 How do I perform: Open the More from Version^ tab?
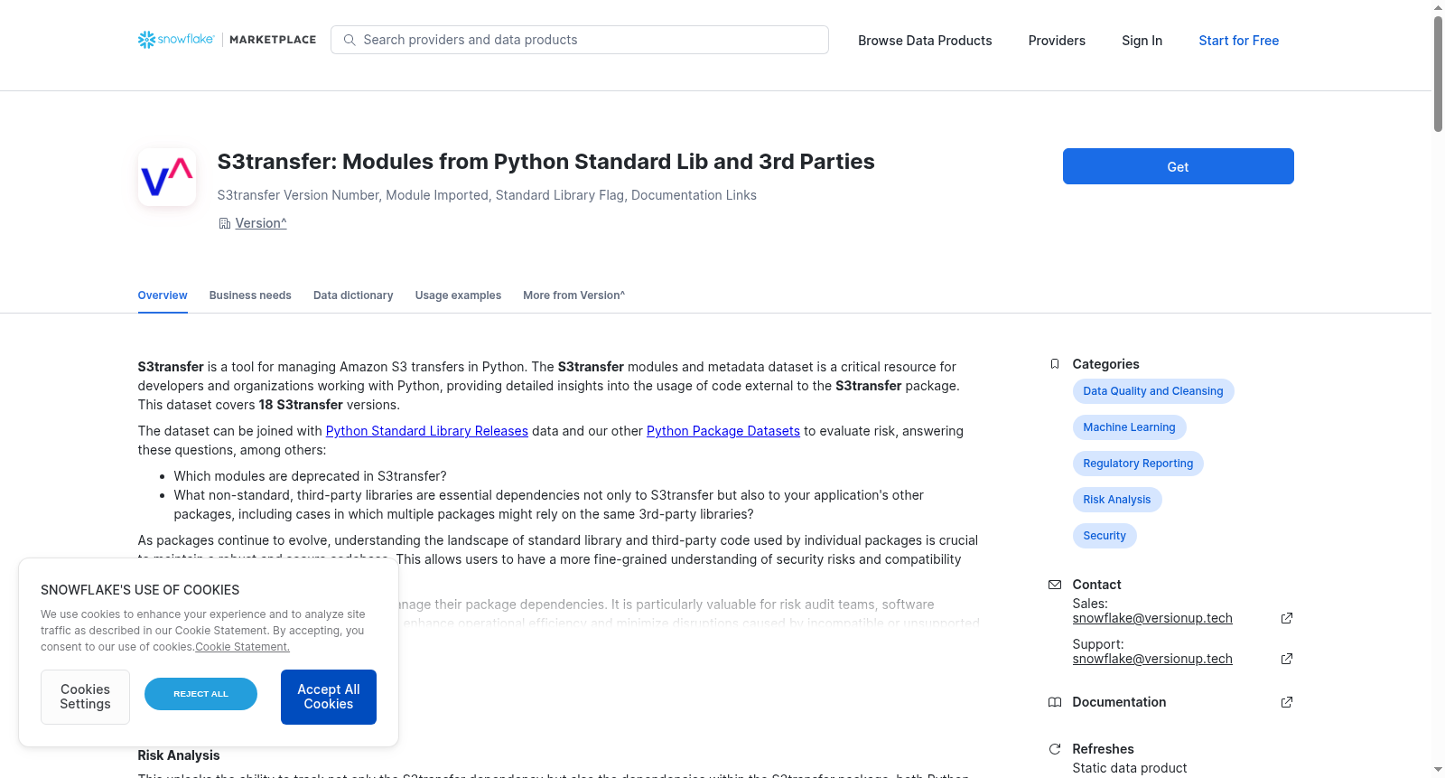[574, 295]
